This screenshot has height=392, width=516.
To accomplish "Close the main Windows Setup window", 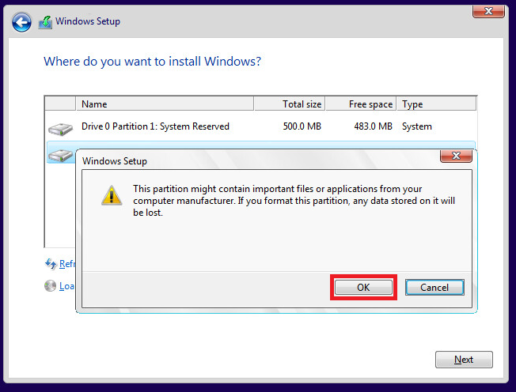I will [488, 11].
